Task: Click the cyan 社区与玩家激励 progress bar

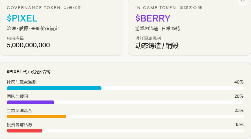Action: 54,88
